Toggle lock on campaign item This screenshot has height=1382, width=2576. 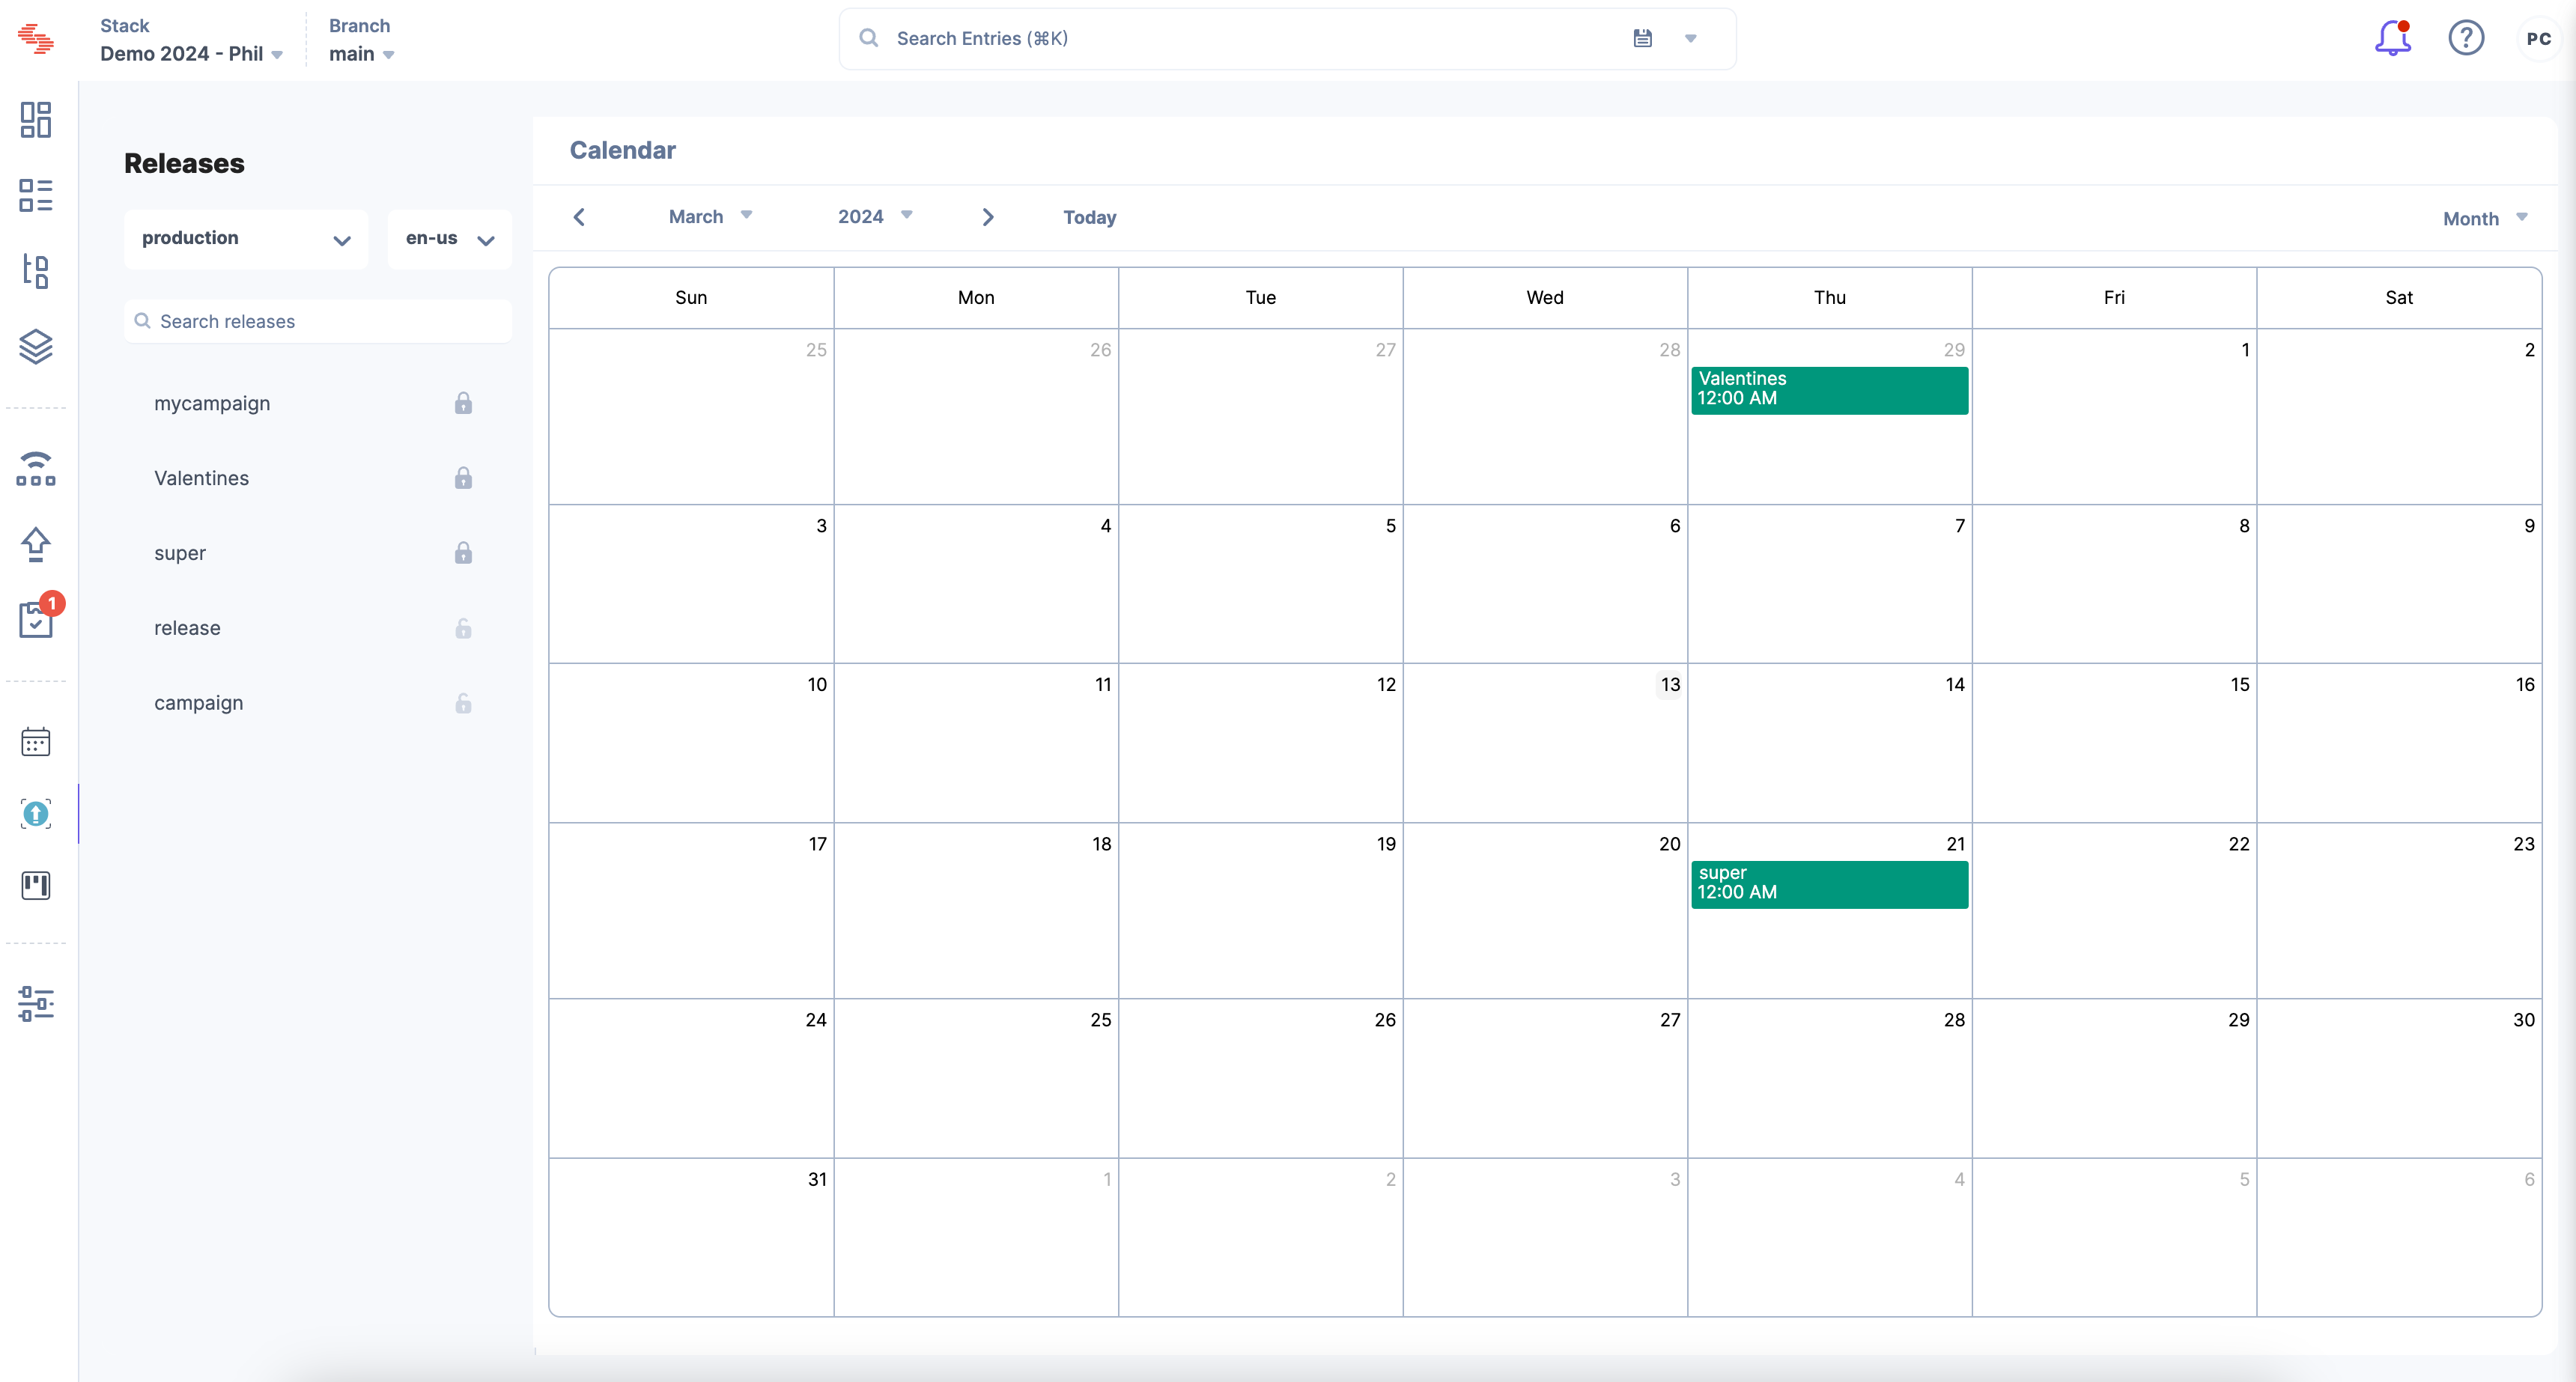pyautogui.click(x=463, y=703)
